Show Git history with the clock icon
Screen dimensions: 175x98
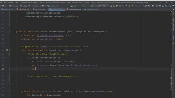pyautogui.click(x=146, y=6)
